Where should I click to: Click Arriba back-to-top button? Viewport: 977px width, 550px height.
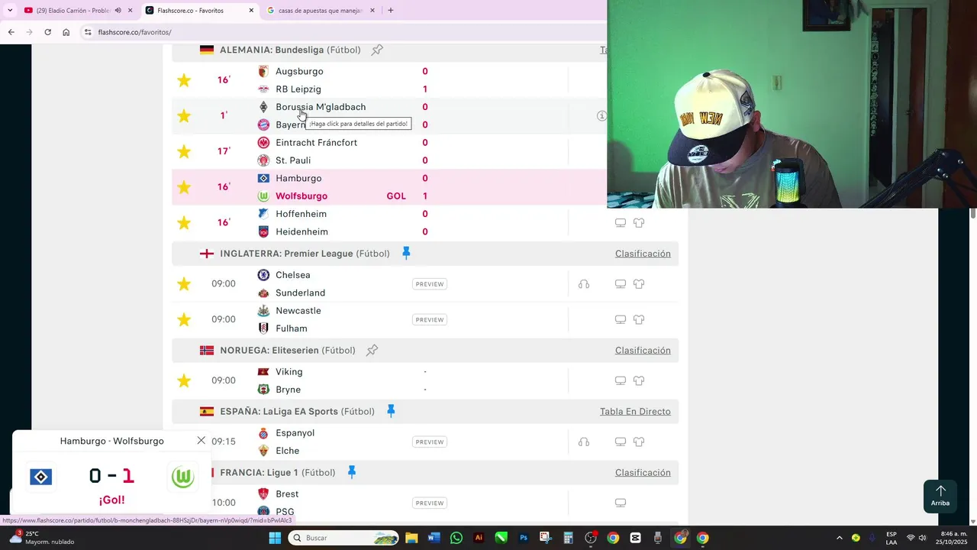(x=940, y=497)
